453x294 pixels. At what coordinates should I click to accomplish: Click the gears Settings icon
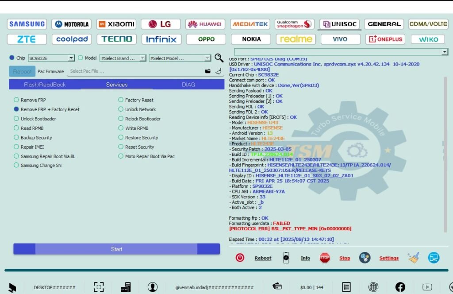365,258
